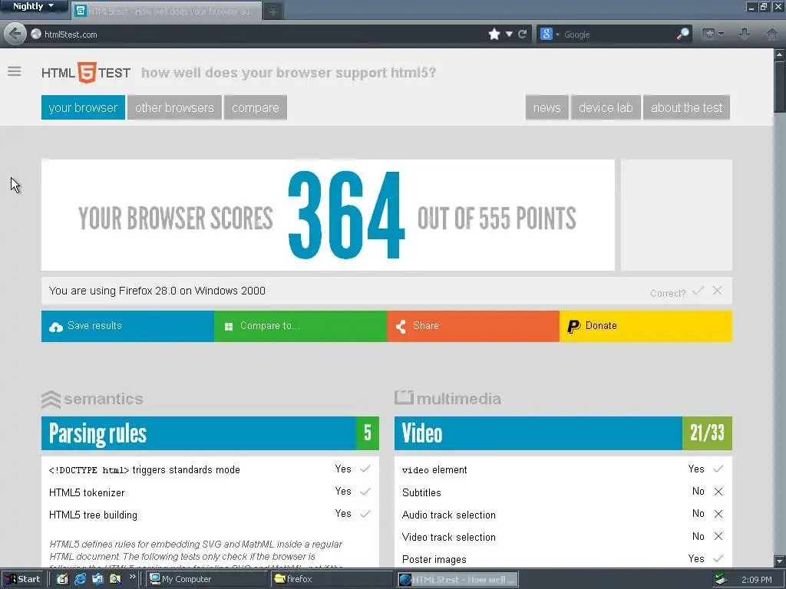This screenshot has width=786, height=589.
Task: Click the Parsing rules header
Action: pyautogui.click(x=210, y=433)
